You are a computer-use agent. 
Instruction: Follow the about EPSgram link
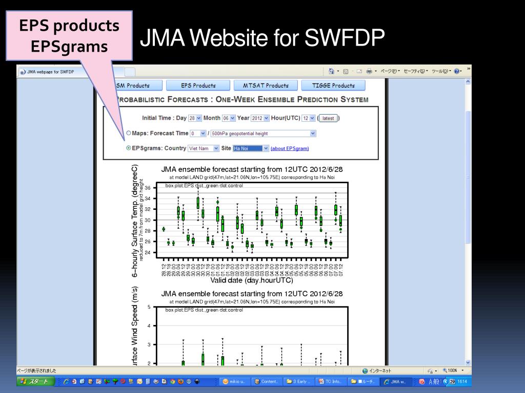pos(290,148)
